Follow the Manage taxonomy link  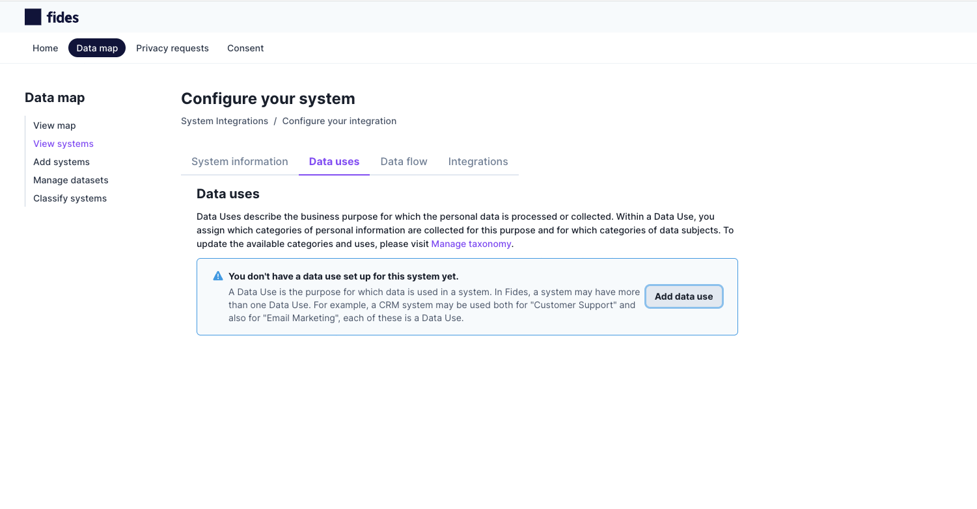[x=471, y=244]
